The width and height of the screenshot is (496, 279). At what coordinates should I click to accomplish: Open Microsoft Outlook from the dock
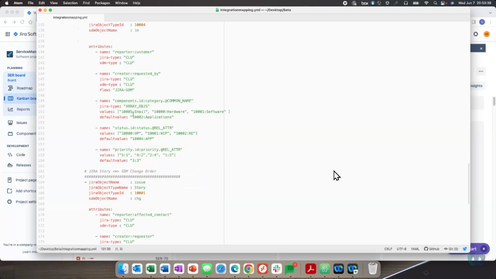(137, 269)
